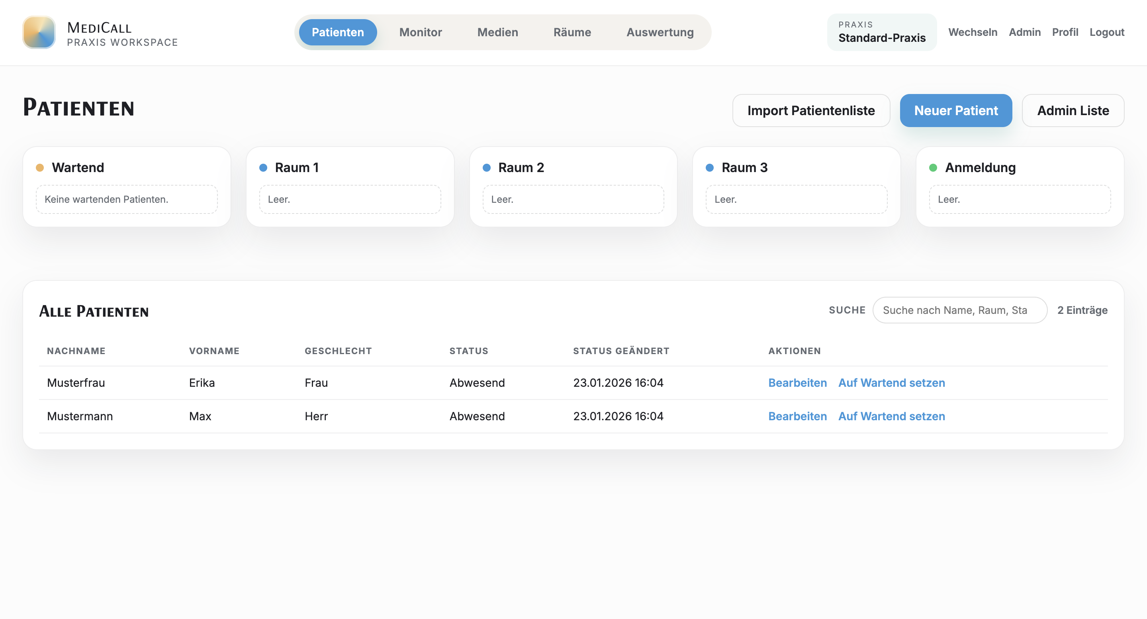1147x619 pixels.
Task: Open the Medien tab
Action: (x=497, y=32)
